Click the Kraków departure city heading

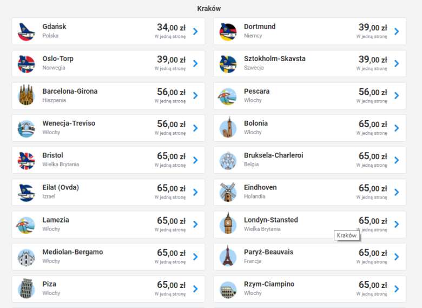click(x=209, y=9)
